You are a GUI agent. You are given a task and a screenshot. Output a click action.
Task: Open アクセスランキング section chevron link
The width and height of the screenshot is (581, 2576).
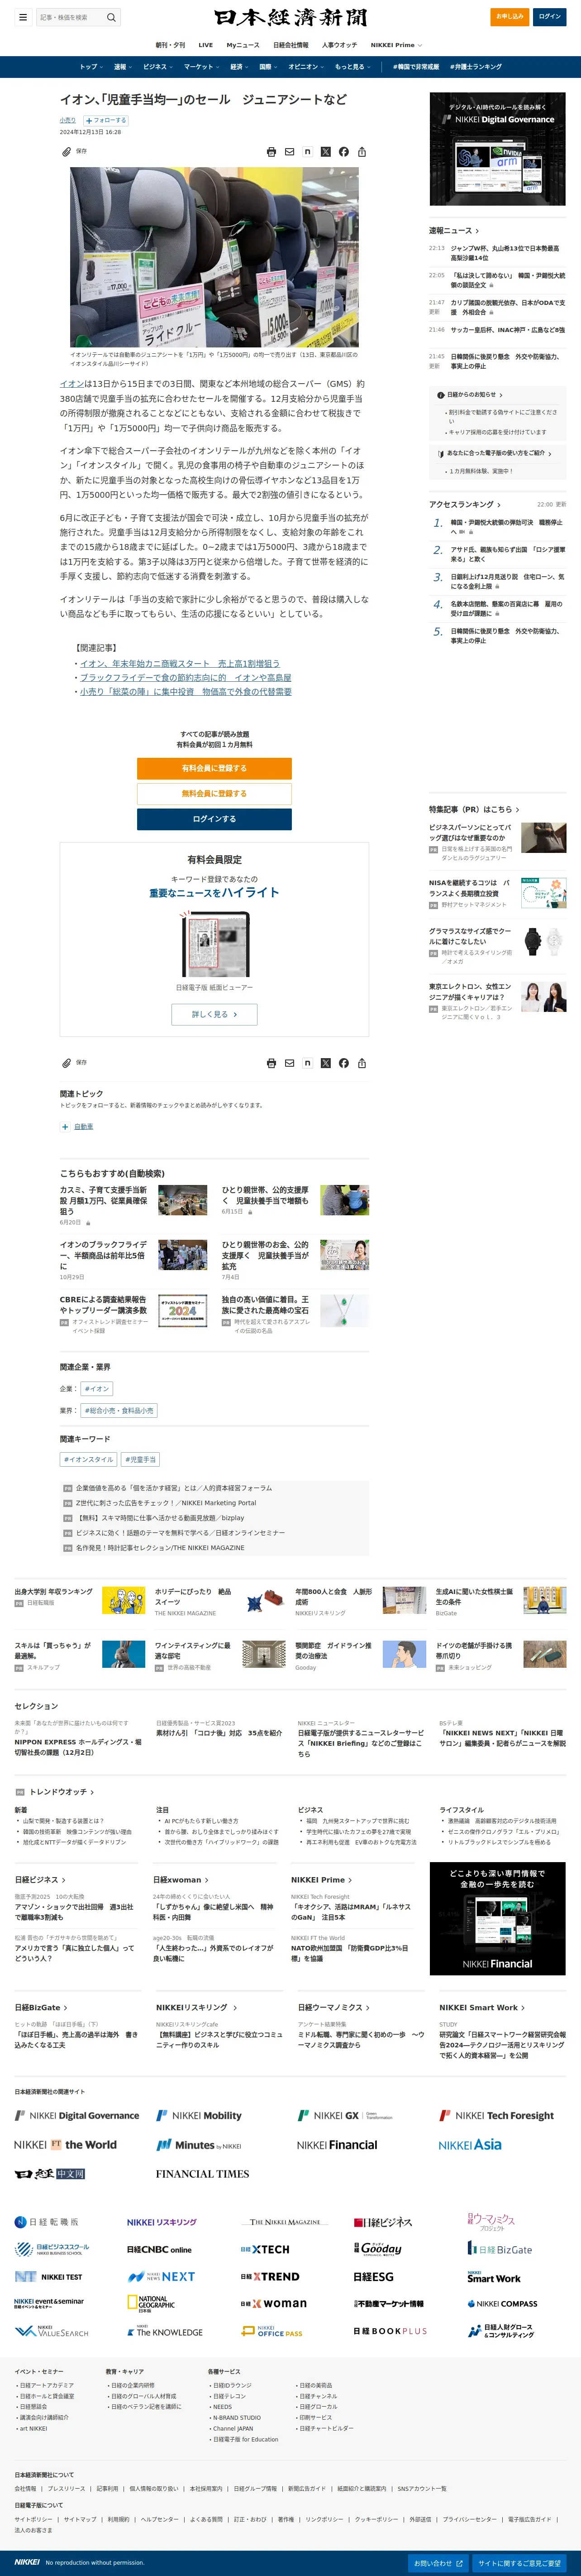coord(465,504)
